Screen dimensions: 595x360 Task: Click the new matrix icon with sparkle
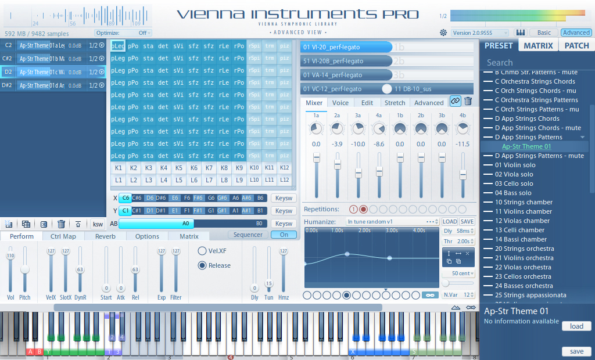tap(9, 224)
